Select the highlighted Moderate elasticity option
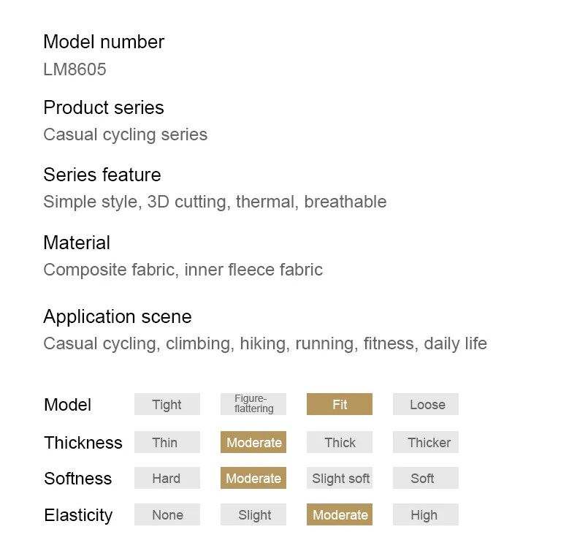 coord(340,514)
